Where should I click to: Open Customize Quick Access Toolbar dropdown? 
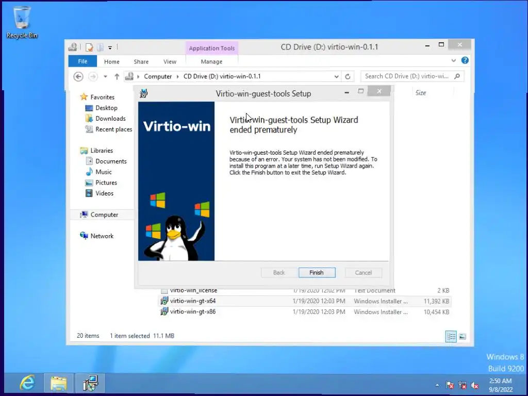[110, 48]
